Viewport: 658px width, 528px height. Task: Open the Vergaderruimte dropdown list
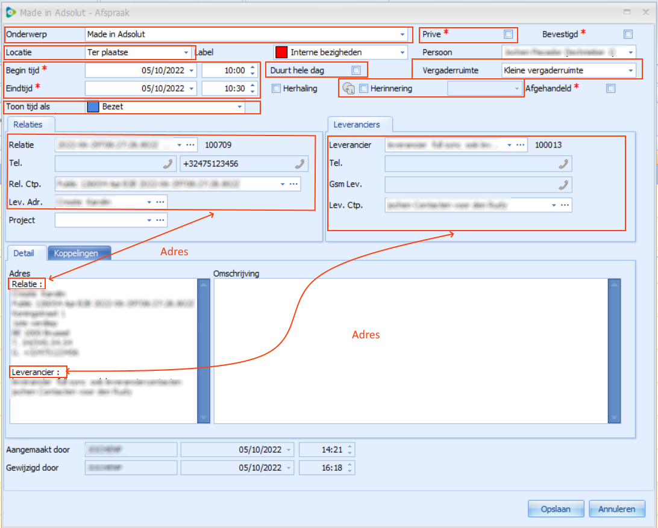[x=630, y=70]
